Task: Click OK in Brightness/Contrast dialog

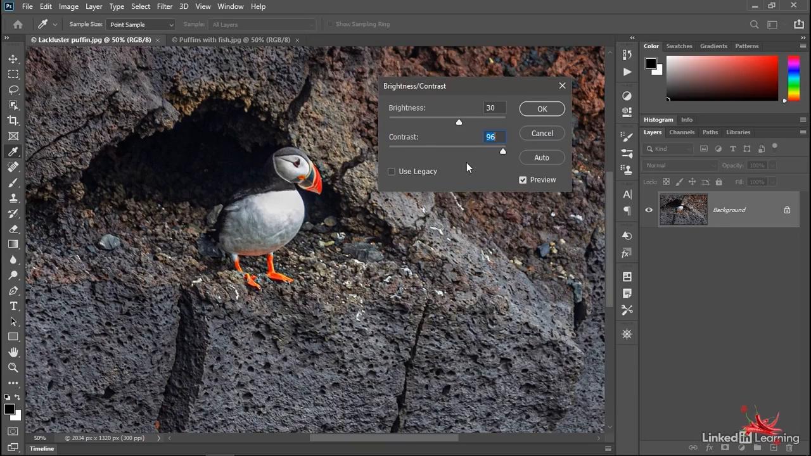Action: [x=542, y=109]
